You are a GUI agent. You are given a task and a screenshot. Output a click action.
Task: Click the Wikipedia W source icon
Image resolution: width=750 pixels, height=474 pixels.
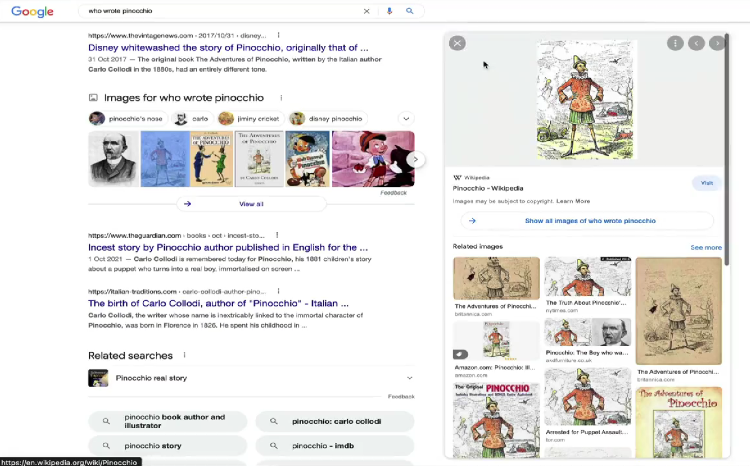point(457,177)
